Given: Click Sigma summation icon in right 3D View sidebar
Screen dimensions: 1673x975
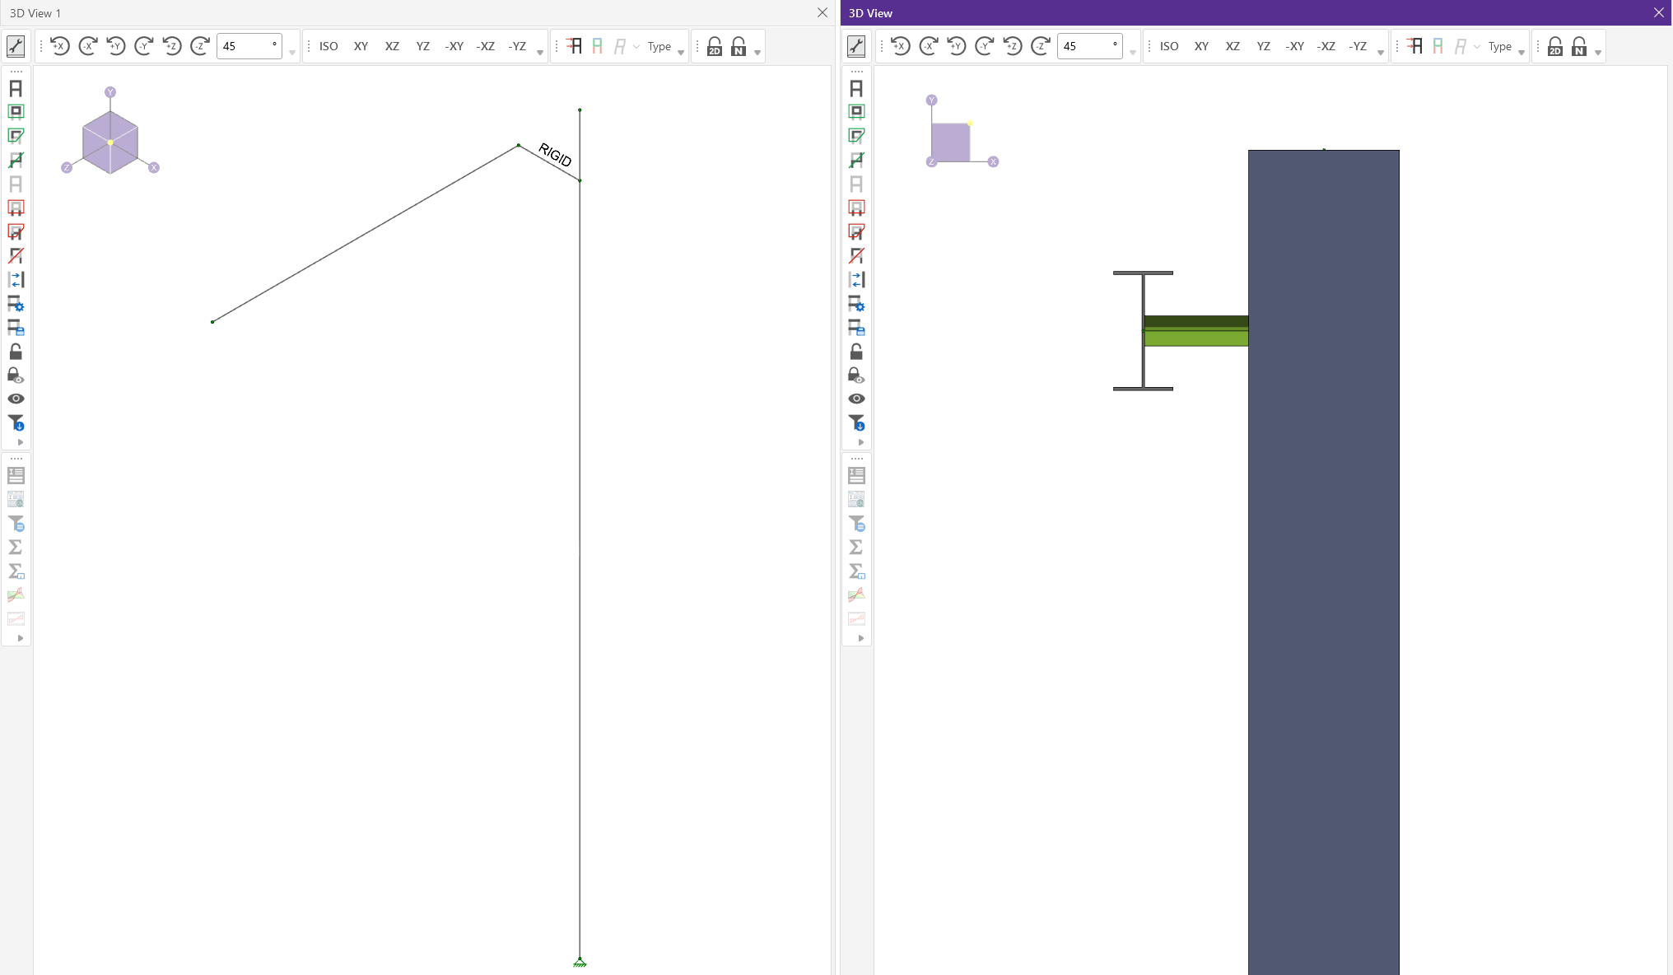Looking at the screenshot, I should pos(856,547).
